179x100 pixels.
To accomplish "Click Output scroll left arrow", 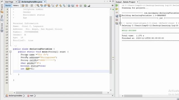I will point(123,96).
